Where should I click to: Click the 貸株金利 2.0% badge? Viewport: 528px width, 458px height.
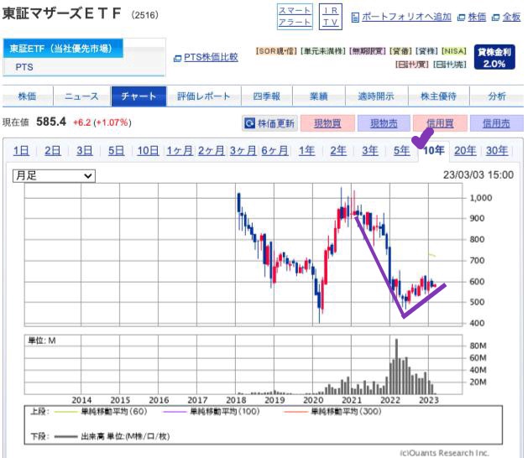(494, 57)
